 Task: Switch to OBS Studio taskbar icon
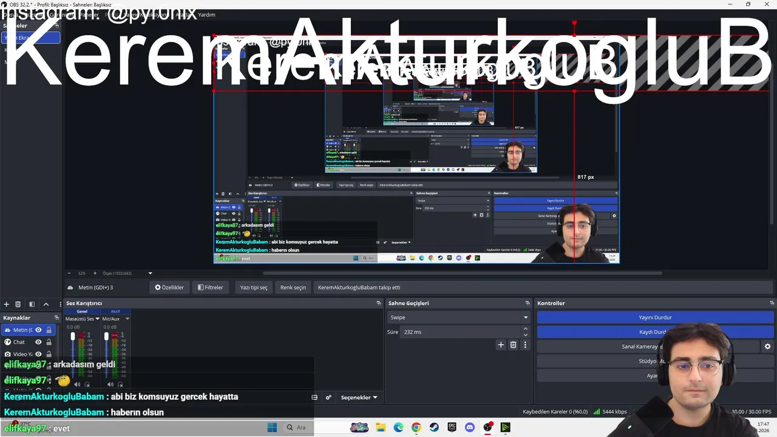click(487, 427)
